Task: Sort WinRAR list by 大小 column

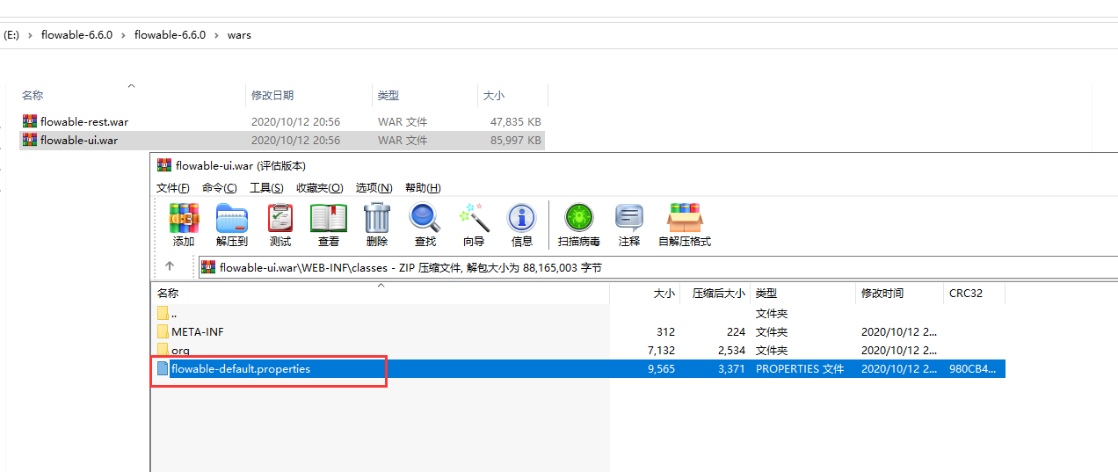Action: [644, 294]
